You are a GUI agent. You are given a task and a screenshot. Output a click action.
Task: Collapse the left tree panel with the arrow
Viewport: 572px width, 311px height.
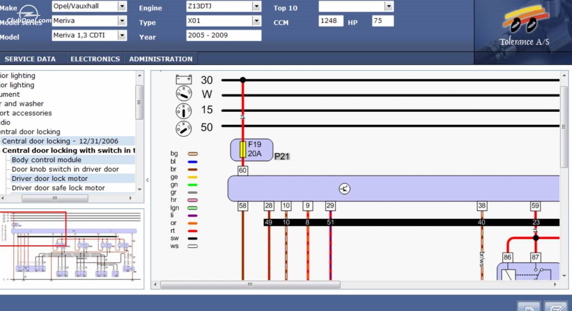coord(147,180)
